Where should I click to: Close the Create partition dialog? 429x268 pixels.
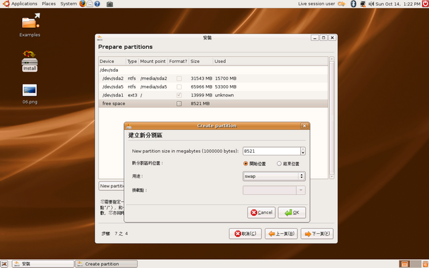tap(304, 126)
